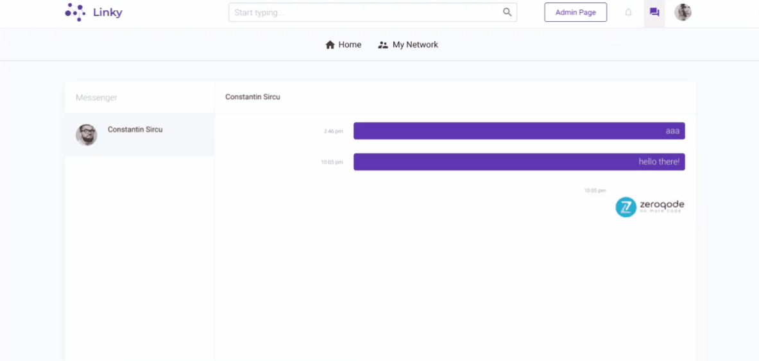This screenshot has width=759, height=361.
Task: Click the "aaa" message bubble
Action: click(x=518, y=131)
